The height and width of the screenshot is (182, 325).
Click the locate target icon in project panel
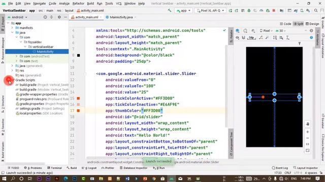click(x=45, y=17)
